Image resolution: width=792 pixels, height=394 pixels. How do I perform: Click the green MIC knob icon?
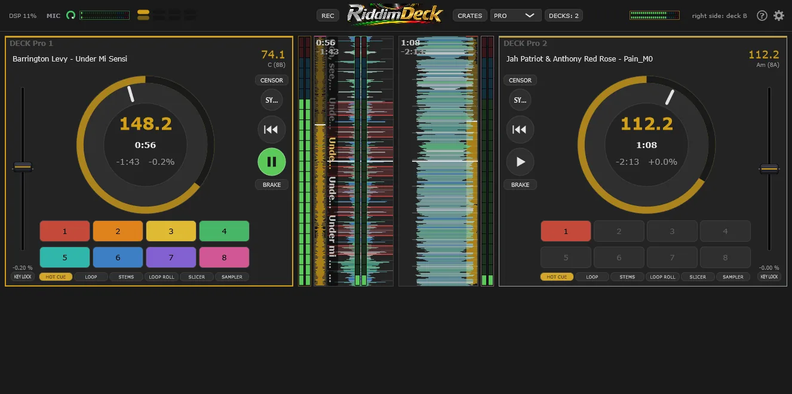(x=71, y=16)
